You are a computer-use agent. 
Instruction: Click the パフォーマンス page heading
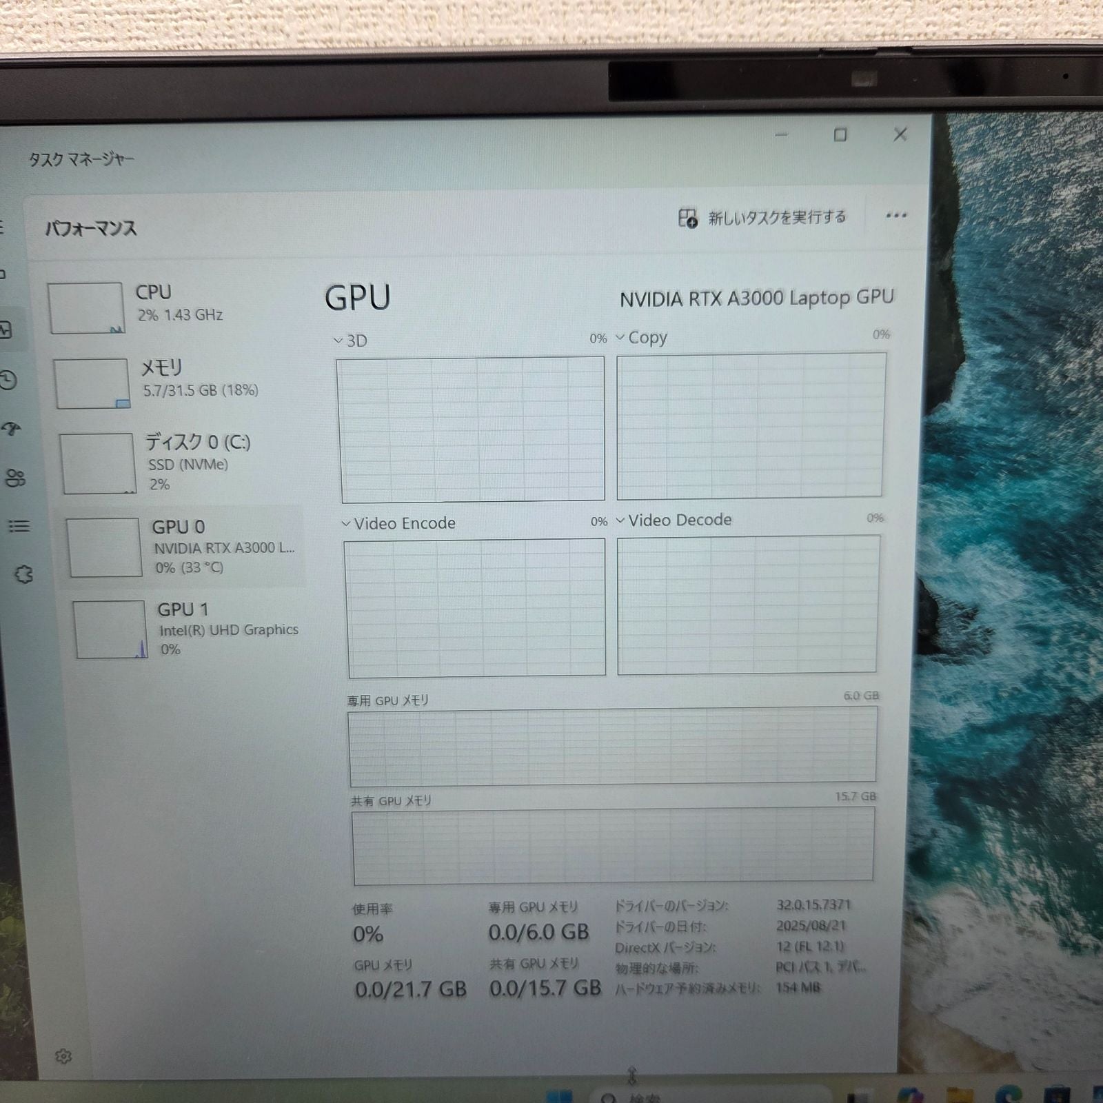[91, 228]
